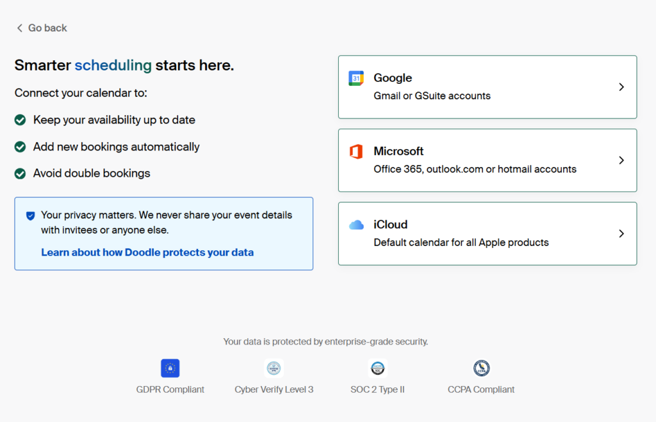Pick Default calendar for all Apple products
The width and height of the screenshot is (656, 422).
(x=461, y=243)
